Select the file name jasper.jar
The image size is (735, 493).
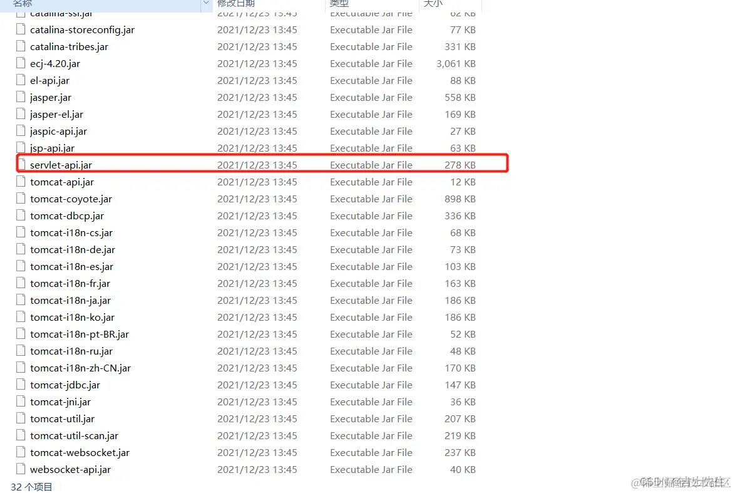pos(51,98)
